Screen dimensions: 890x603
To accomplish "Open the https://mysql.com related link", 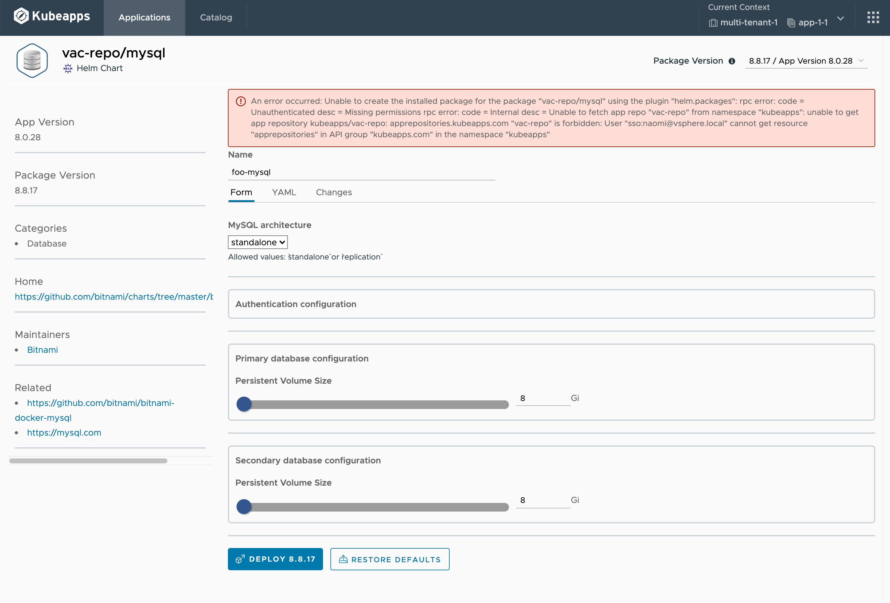I will (64, 432).
